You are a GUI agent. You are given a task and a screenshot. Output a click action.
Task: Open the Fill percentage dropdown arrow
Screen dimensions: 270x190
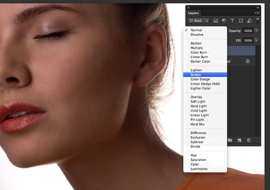(256, 40)
